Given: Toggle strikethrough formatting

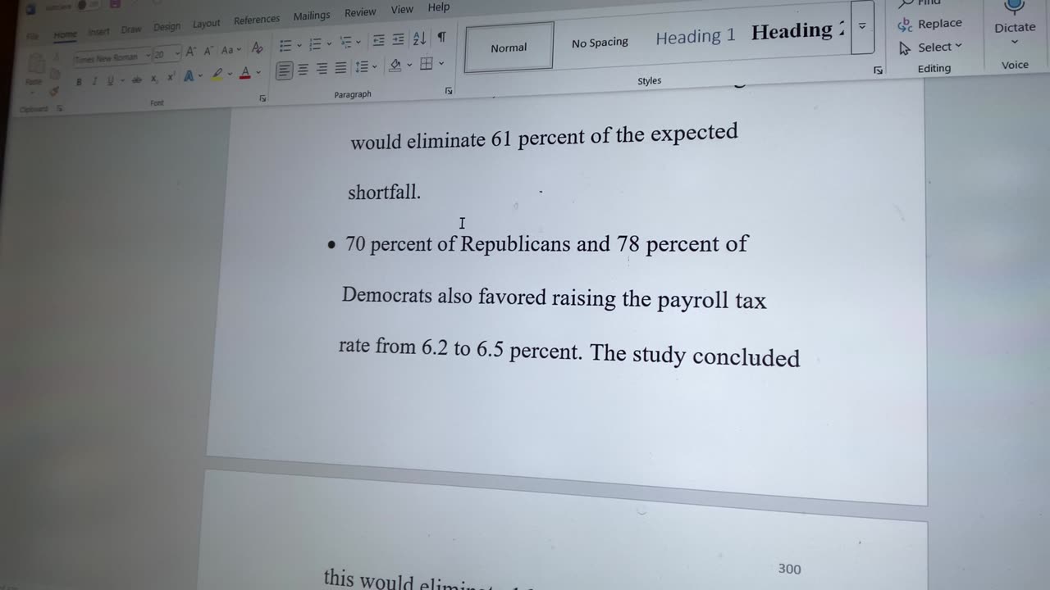Looking at the screenshot, I should coord(136,79).
